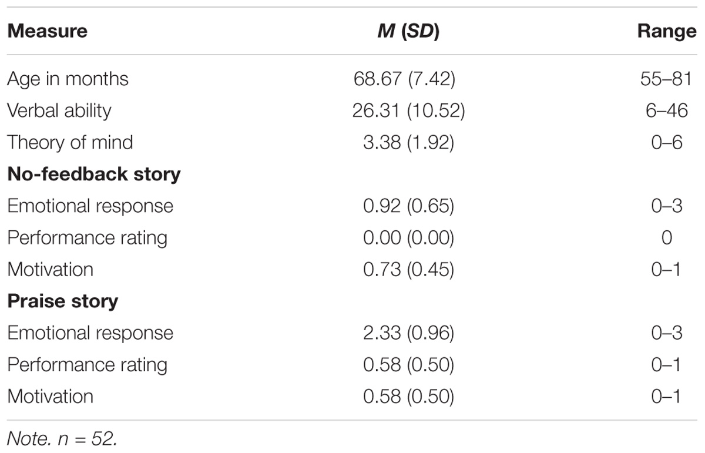Click Emotional response under Praise story
This screenshot has height=453, width=705.
click(x=90, y=333)
